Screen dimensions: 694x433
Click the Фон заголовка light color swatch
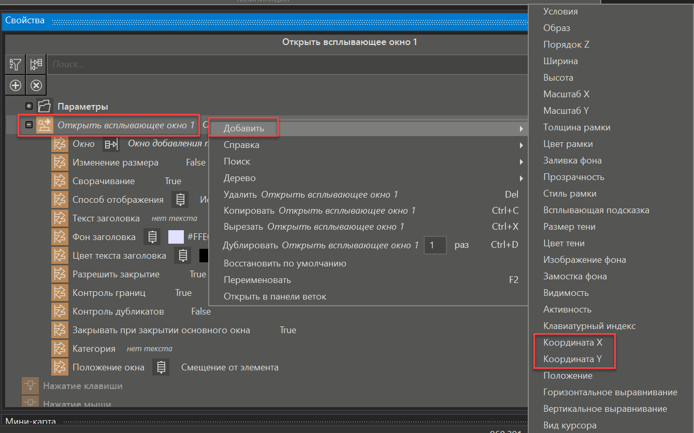pyautogui.click(x=176, y=237)
